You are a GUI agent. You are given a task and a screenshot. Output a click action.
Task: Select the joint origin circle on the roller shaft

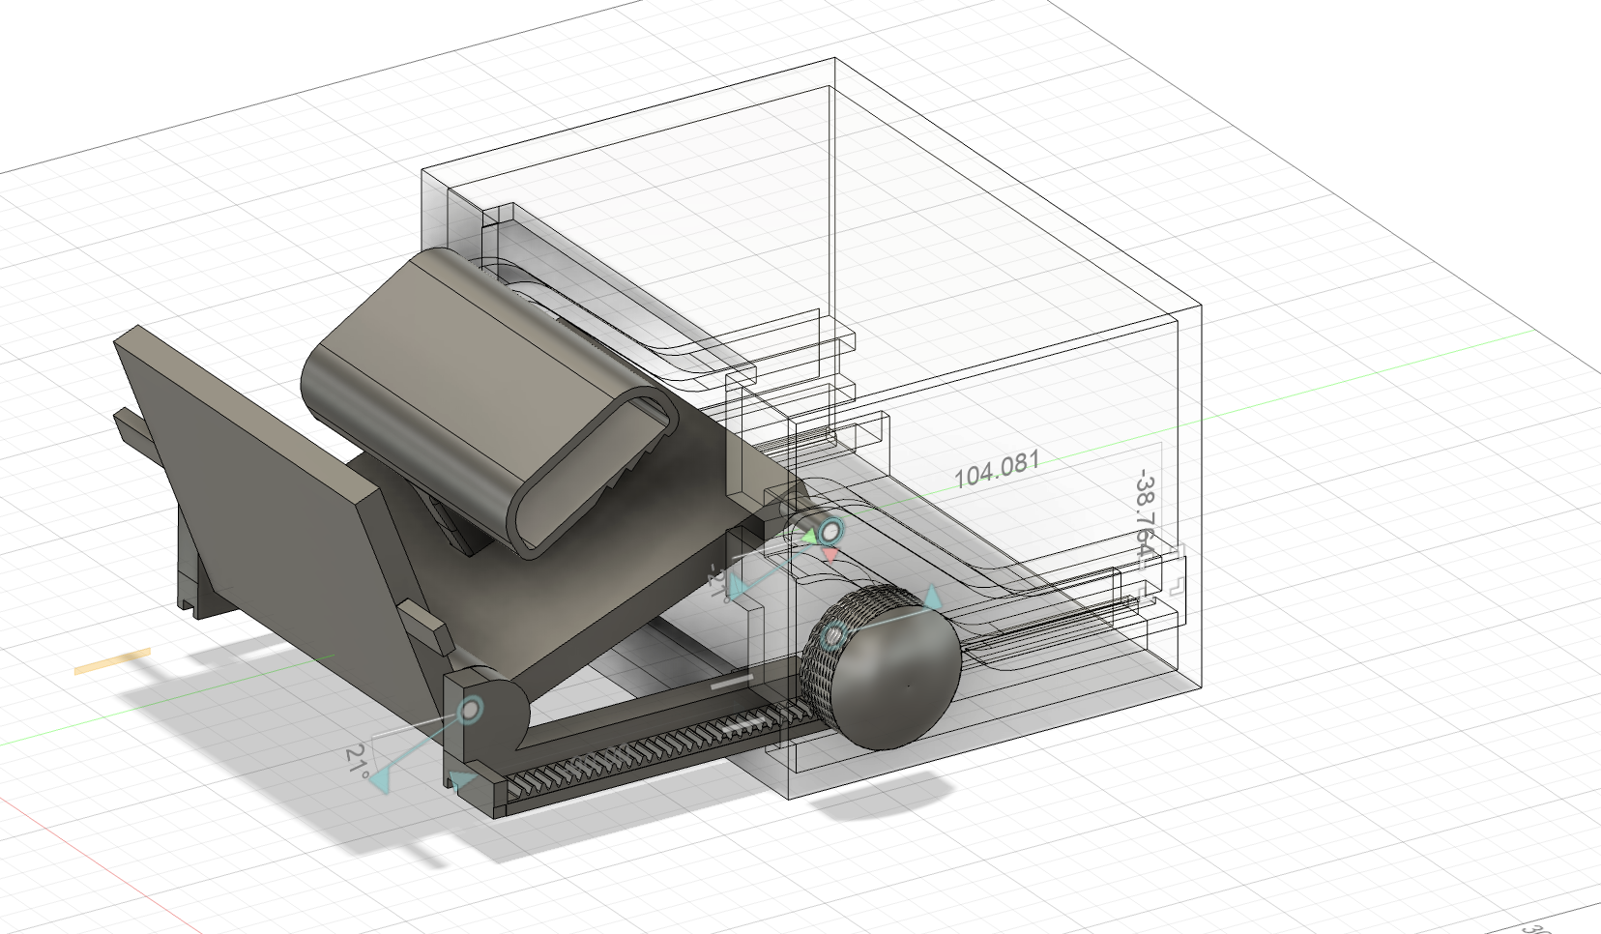830,530
